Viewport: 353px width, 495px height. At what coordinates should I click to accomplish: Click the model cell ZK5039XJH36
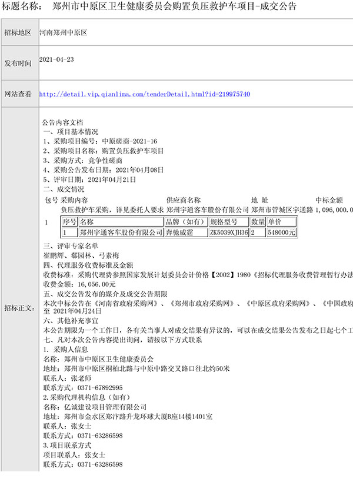[229, 232]
